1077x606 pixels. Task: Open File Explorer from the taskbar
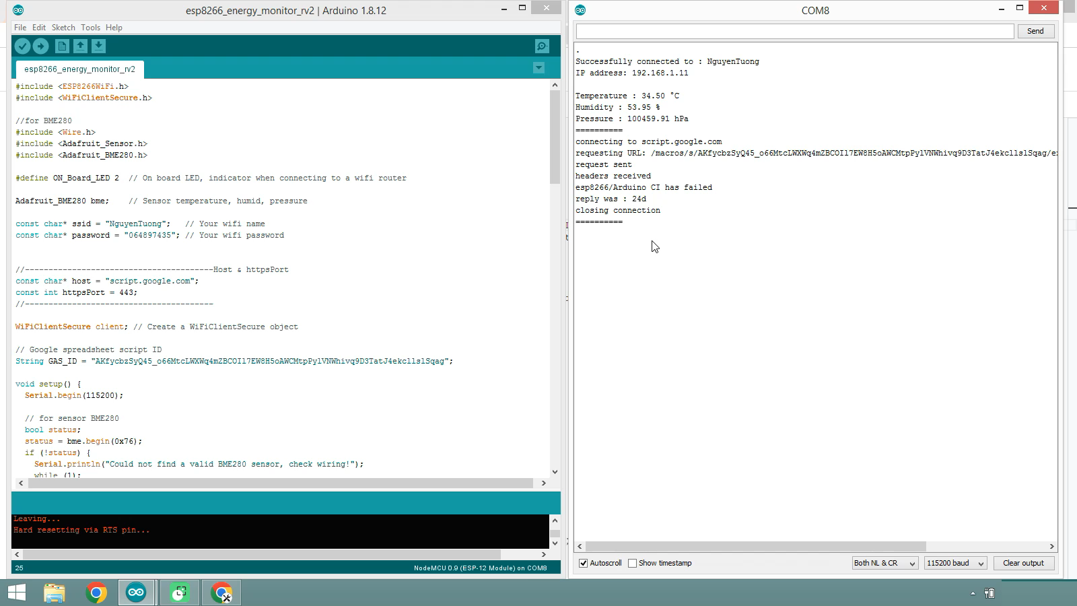(x=55, y=593)
